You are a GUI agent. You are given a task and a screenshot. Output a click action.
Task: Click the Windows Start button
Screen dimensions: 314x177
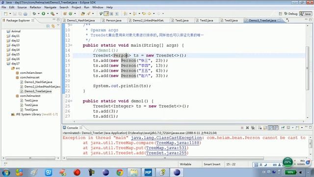pos(5,173)
